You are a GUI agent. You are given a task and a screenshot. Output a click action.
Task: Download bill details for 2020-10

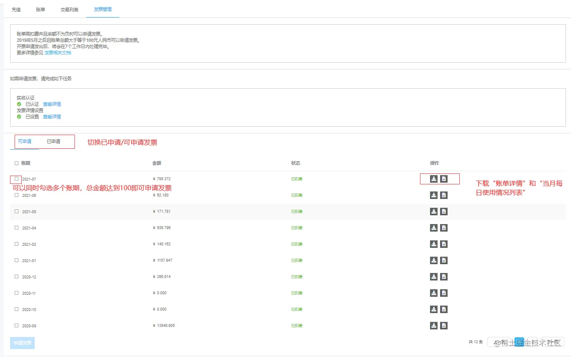coord(434,309)
